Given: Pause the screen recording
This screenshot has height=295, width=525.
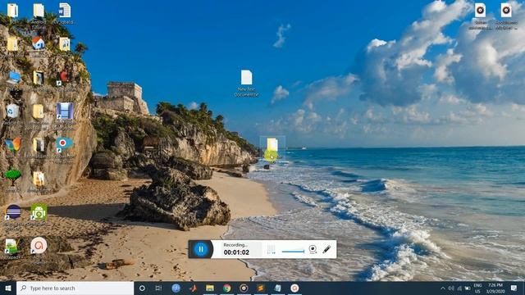Looking at the screenshot, I should click(x=201, y=249).
